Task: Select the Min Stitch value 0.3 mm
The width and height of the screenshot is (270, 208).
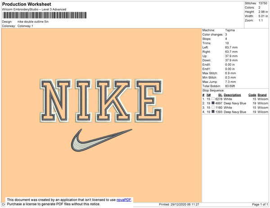Action: [x=230, y=78]
